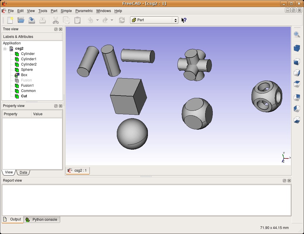The width and height of the screenshot is (304, 234).
Task: Switch to axonometric view using blue cube icon
Action: click(x=297, y=48)
